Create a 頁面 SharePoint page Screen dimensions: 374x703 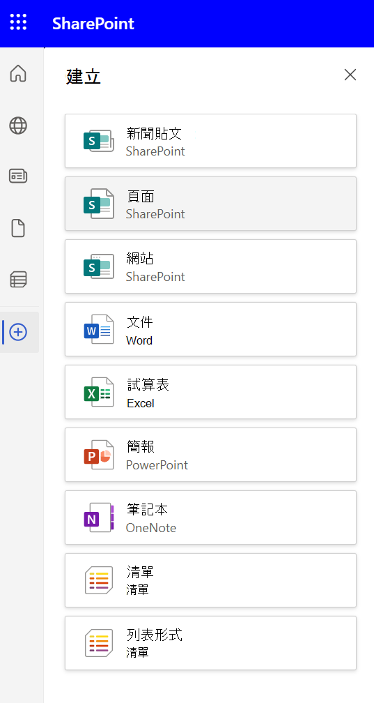(x=210, y=204)
